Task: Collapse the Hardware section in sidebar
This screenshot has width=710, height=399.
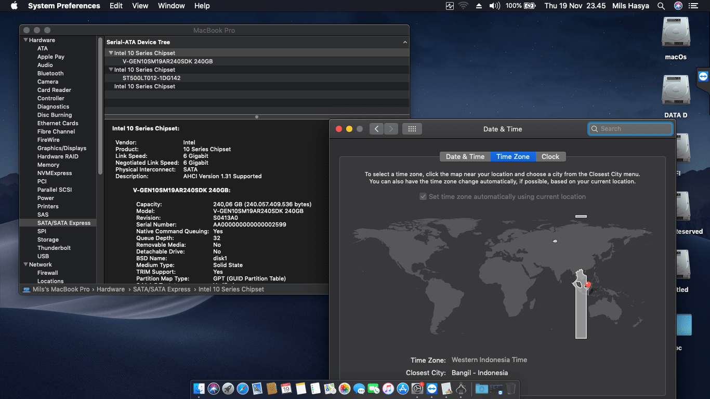Action: pyautogui.click(x=25, y=40)
